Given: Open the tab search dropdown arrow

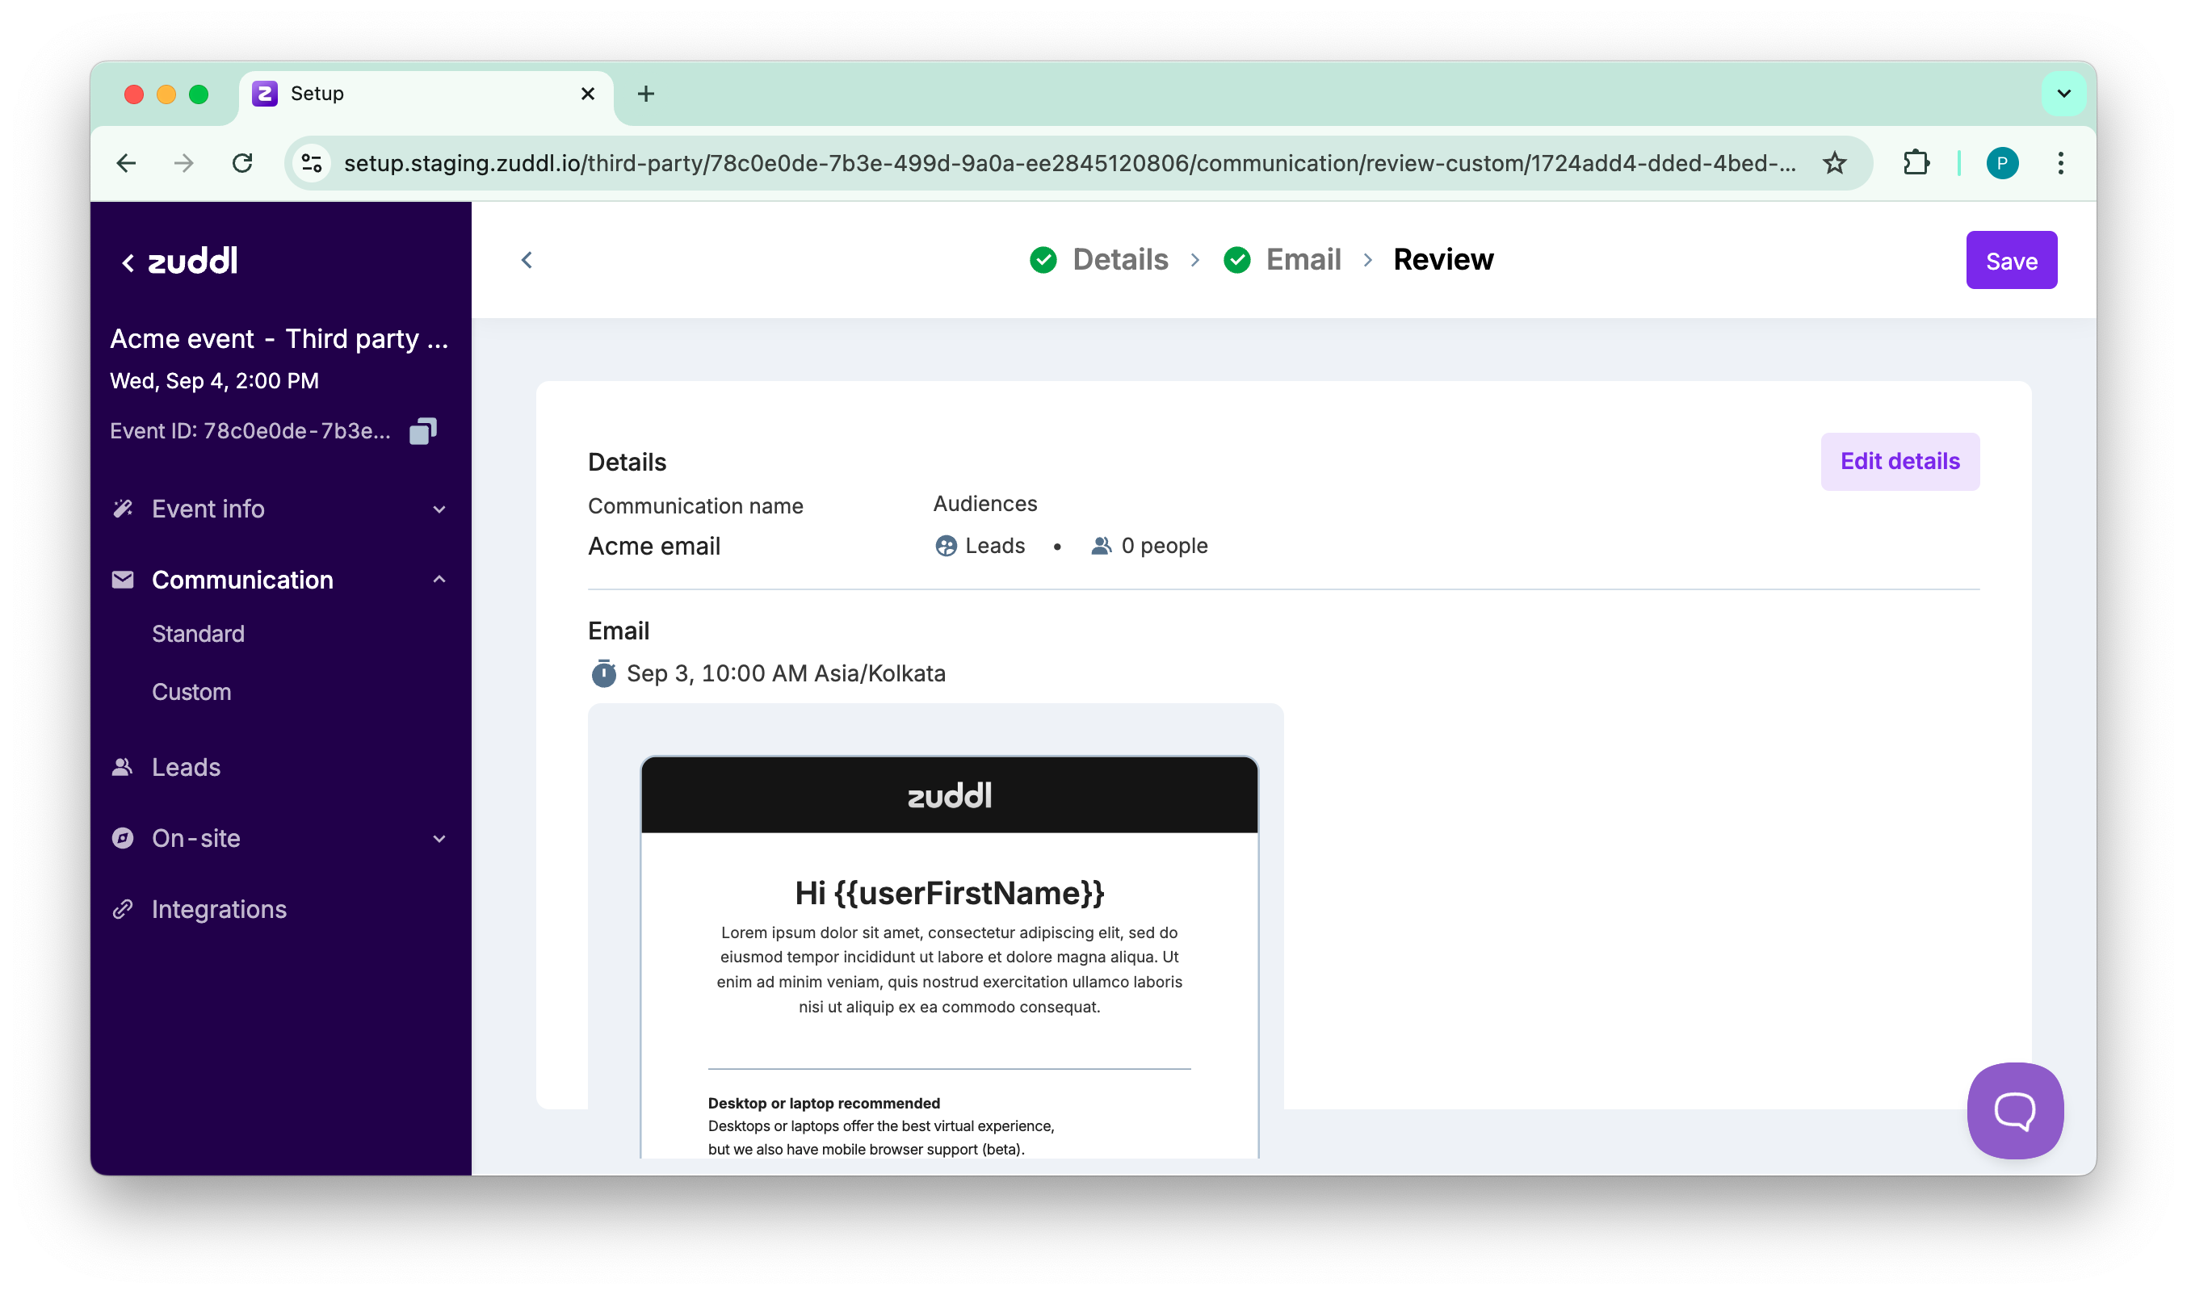Looking at the screenshot, I should (2063, 94).
